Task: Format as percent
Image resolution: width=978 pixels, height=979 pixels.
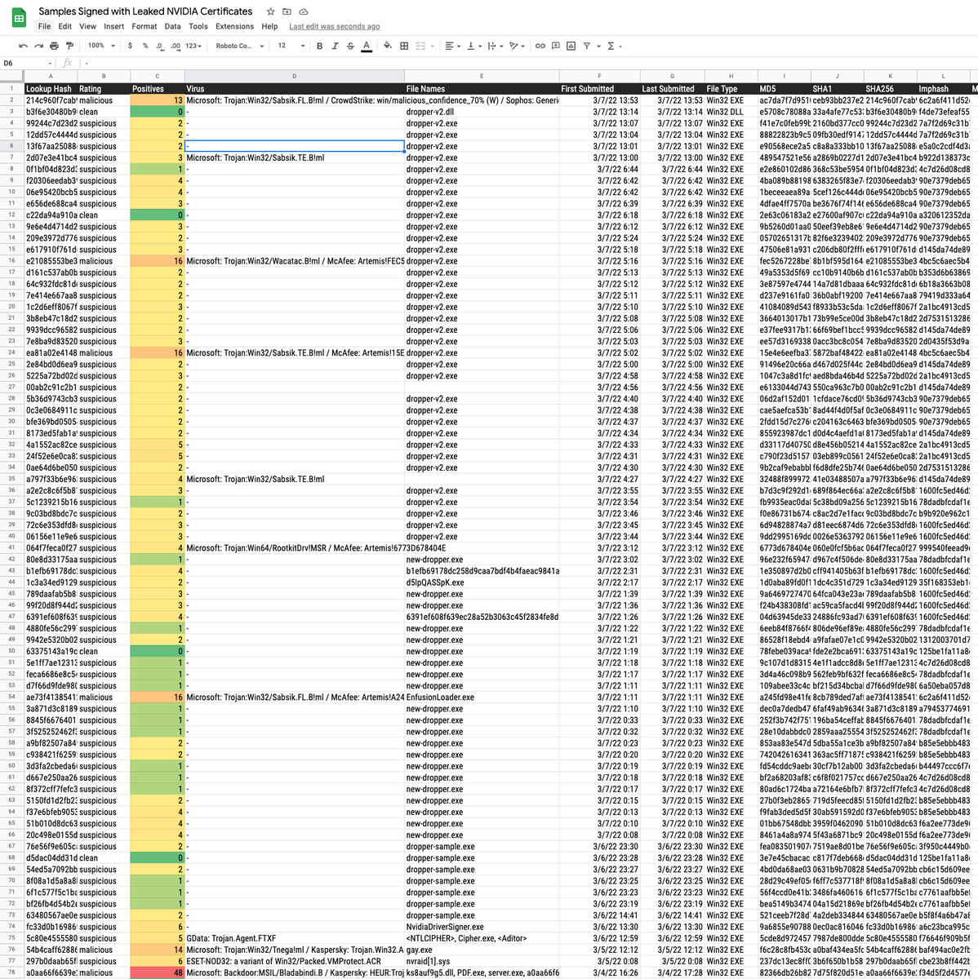Action: pos(145,46)
